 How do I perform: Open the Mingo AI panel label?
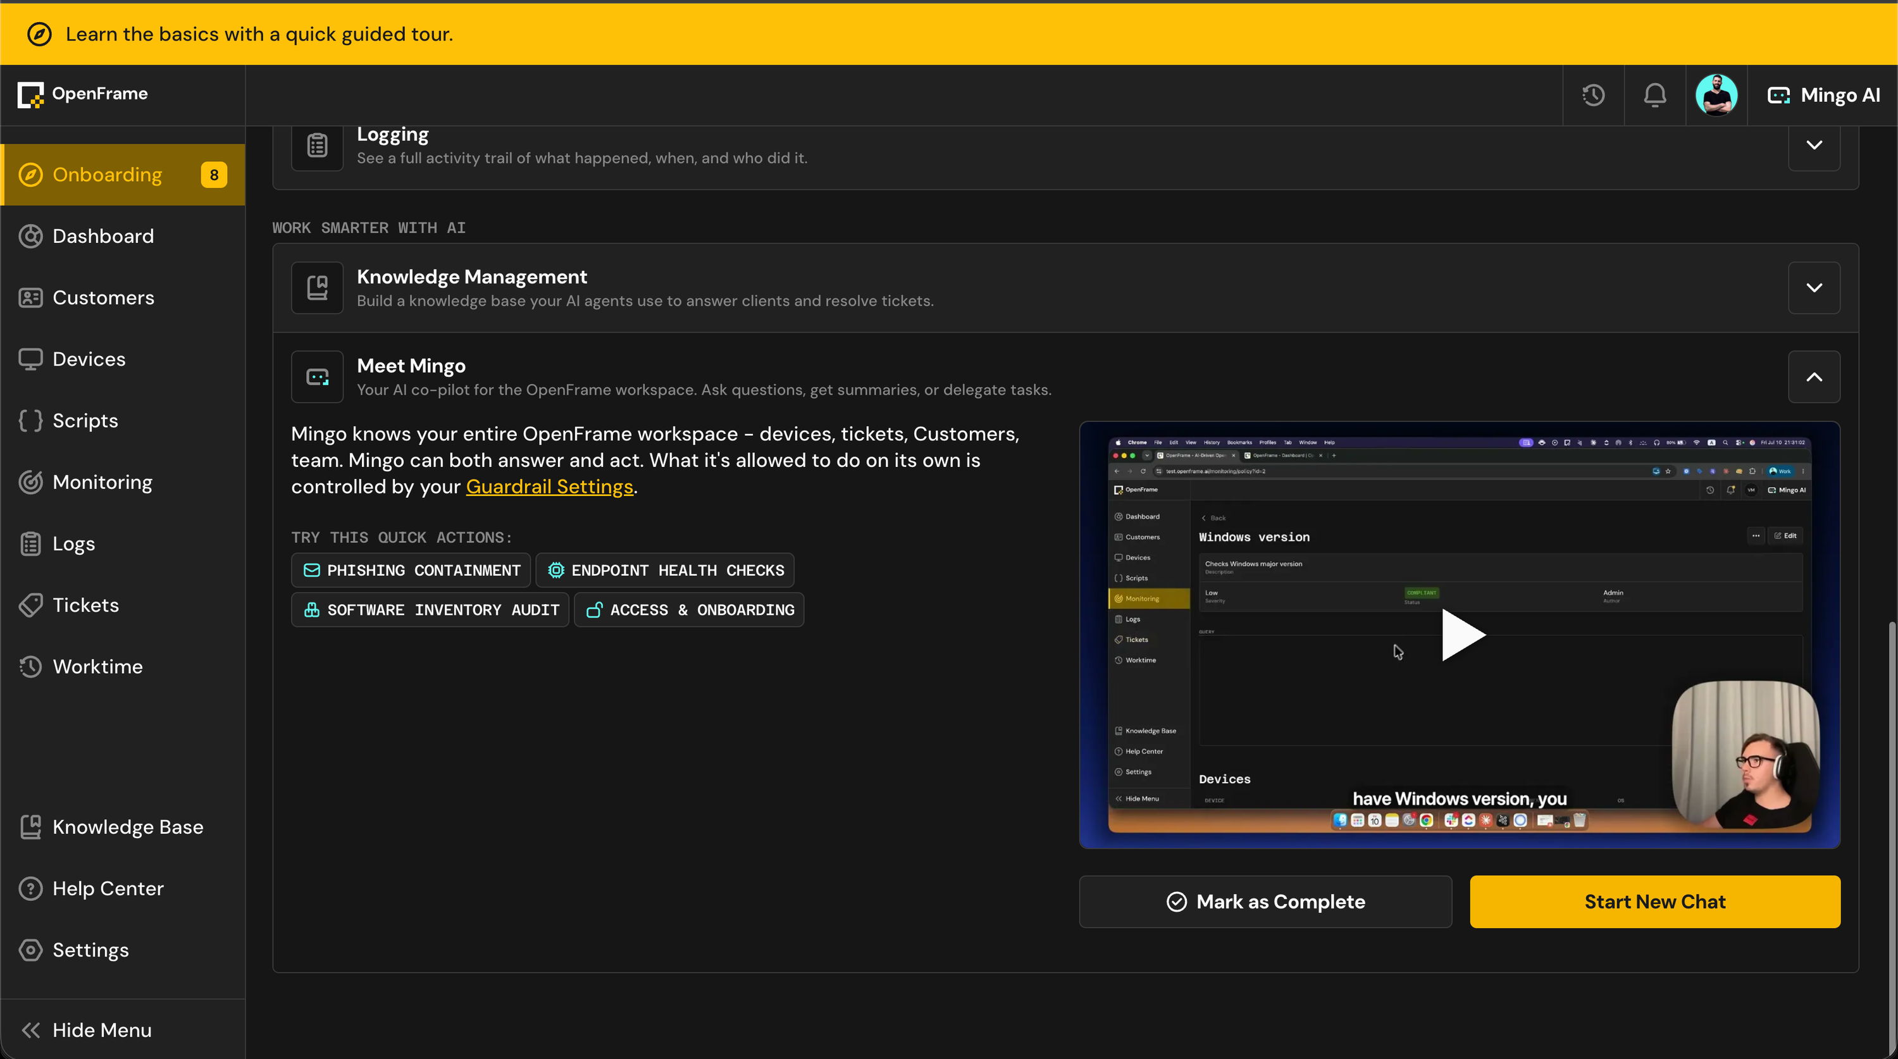(x=1840, y=95)
